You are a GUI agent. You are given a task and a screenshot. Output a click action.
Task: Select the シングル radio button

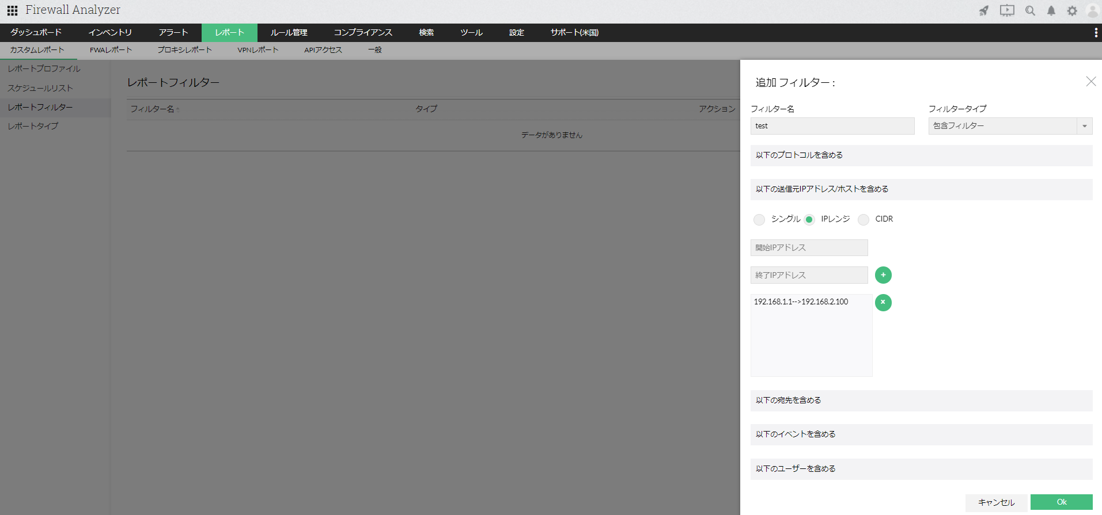point(759,219)
